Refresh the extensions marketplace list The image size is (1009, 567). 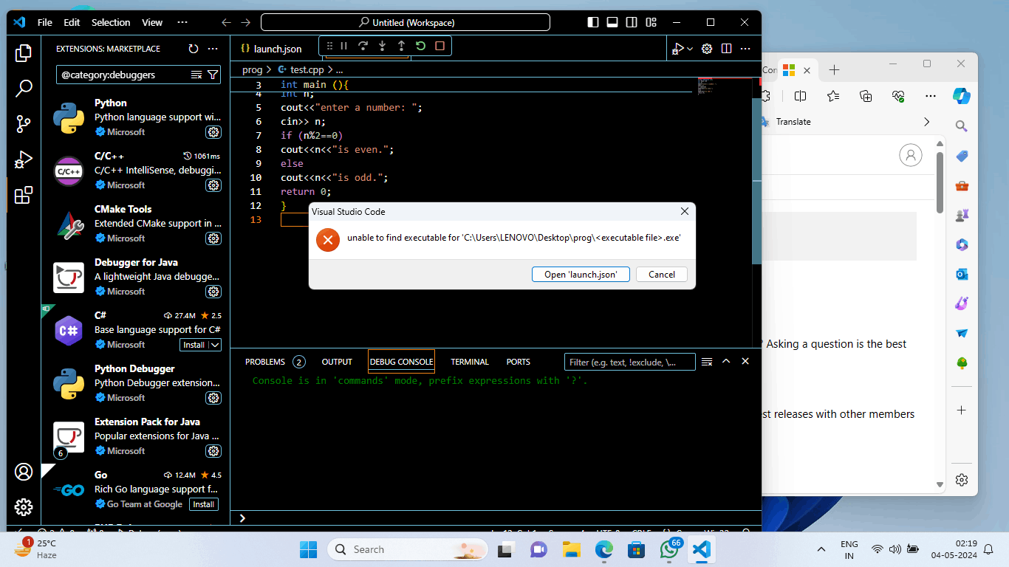coord(194,49)
